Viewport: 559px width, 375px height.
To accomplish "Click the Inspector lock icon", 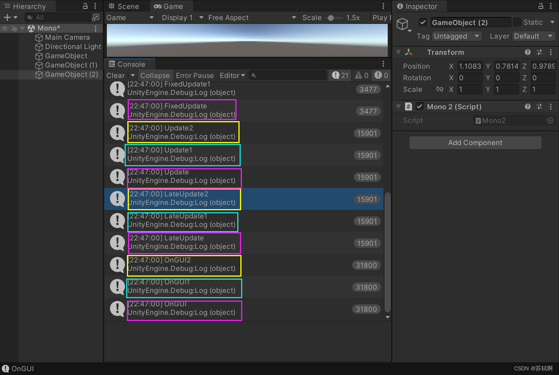I will click(x=542, y=6).
